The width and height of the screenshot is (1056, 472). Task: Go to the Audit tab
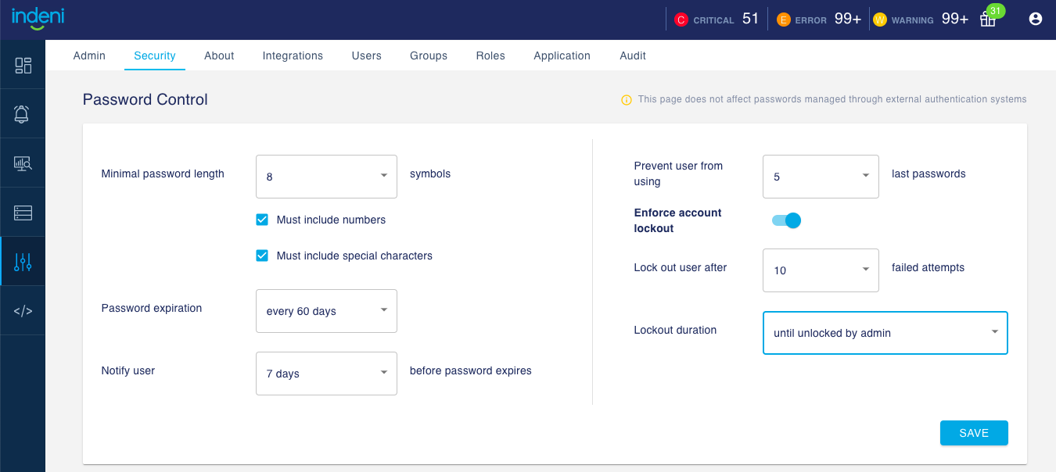coord(633,55)
